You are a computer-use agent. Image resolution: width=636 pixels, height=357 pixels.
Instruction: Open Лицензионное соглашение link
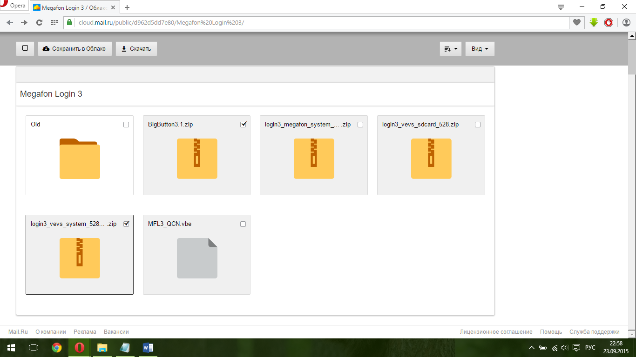tap(496, 332)
